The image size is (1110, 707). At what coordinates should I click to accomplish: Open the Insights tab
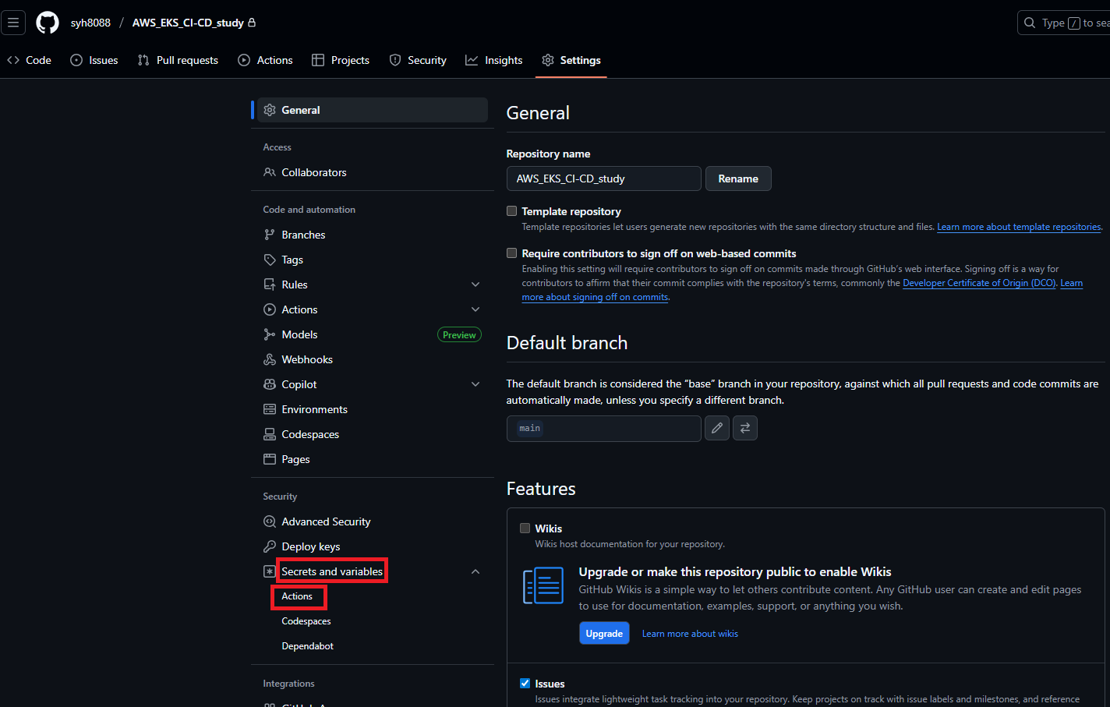pyautogui.click(x=494, y=60)
